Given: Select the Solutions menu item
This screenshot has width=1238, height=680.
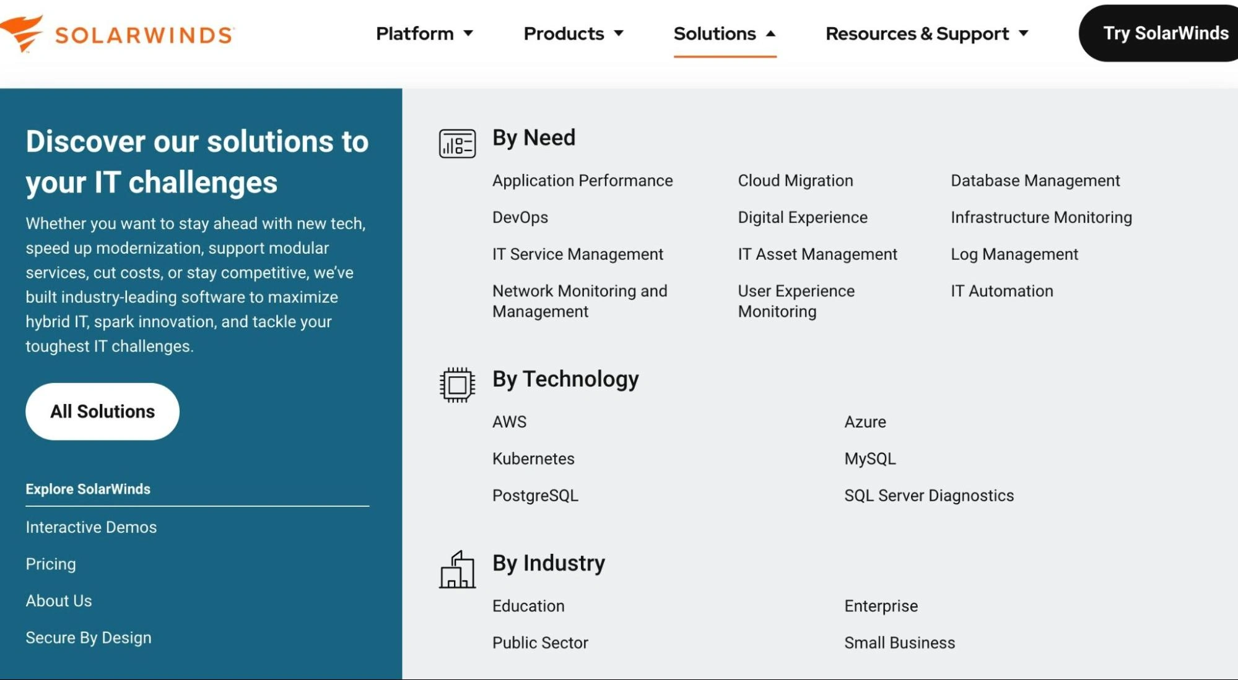Looking at the screenshot, I should [725, 33].
